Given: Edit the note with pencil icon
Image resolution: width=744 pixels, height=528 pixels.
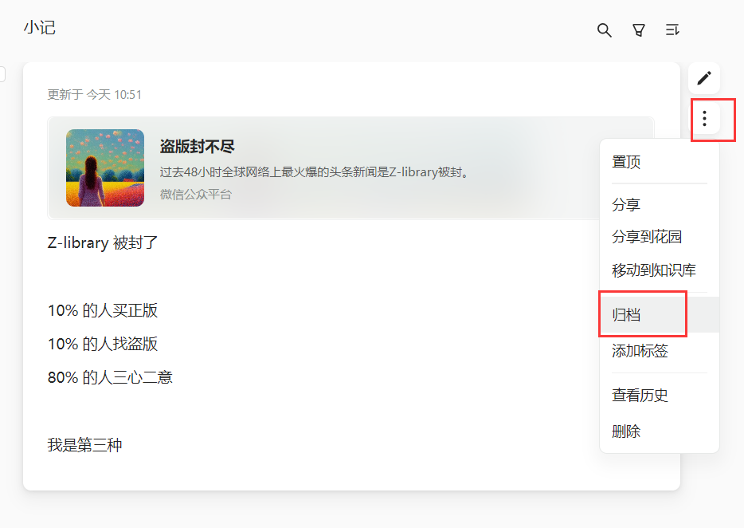Looking at the screenshot, I should [704, 77].
